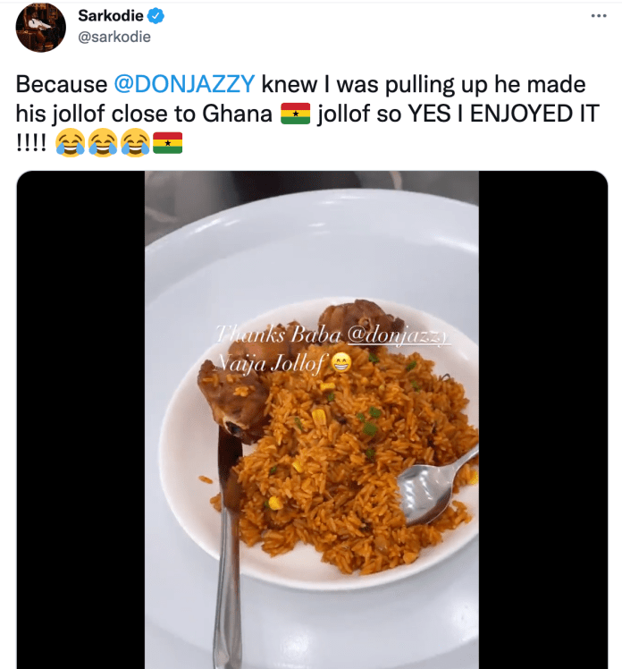Viewport: 622px width, 669px height.
Task: Click the Ghana flag emoji ending the tweet
Action: click(x=167, y=143)
